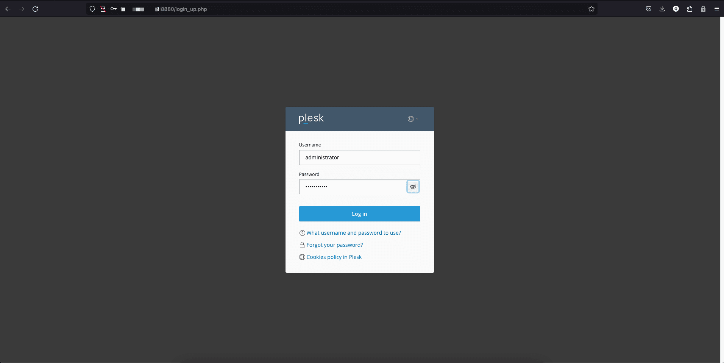The height and width of the screenshot is (363, 724).
Task: Open the browser hamburger application menu
Action: 716,9
